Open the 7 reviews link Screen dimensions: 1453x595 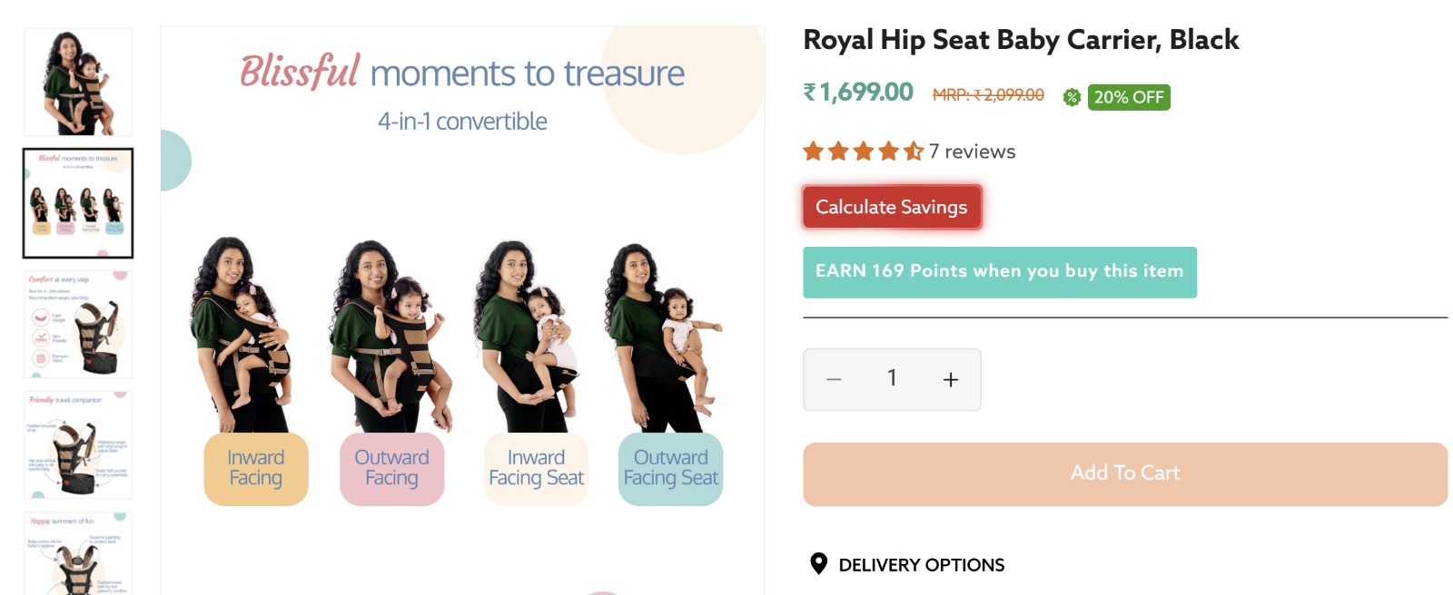pos(972,151)
